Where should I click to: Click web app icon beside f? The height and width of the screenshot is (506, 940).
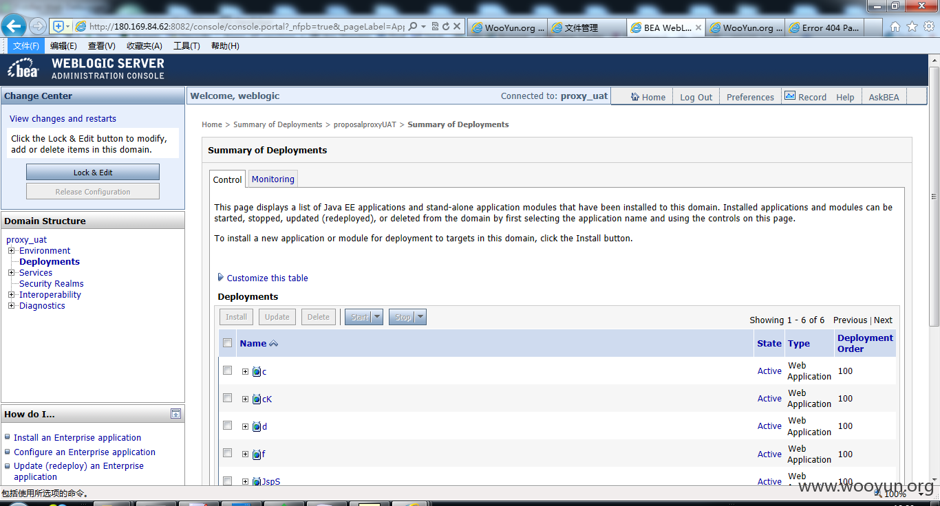tap(257, 454)
